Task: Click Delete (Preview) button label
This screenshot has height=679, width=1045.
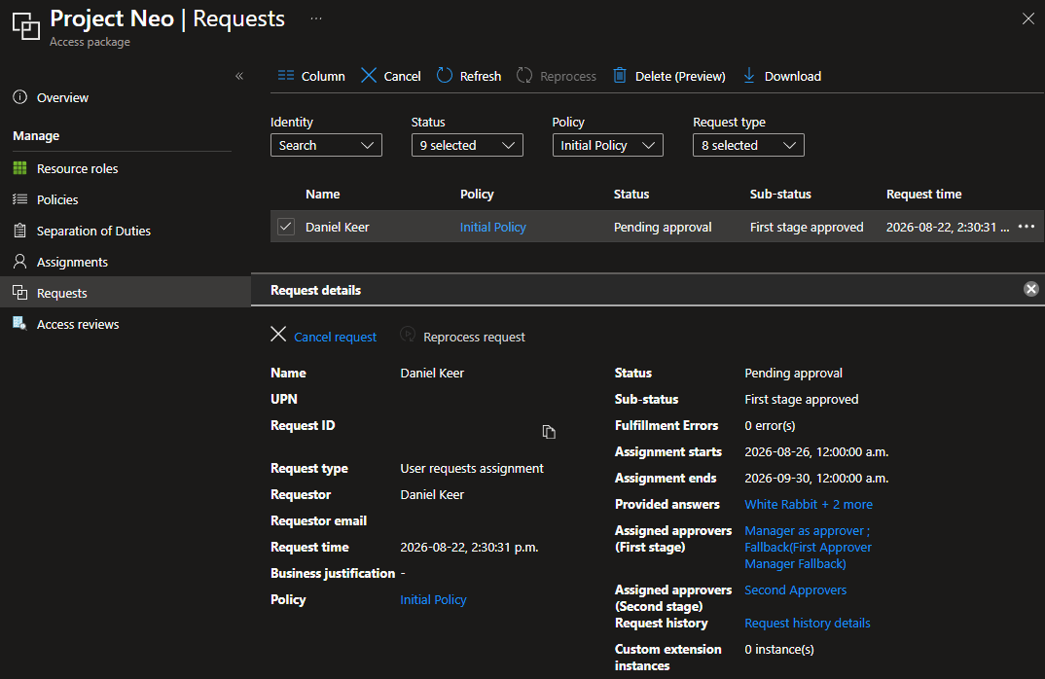Action: click(680, 76)
